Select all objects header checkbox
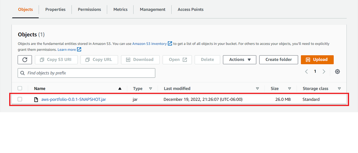This screenshot has width=358, height=153. [x=20, y=88]
